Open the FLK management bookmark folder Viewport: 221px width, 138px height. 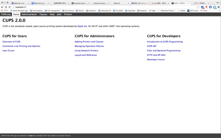tap(52, 11)
